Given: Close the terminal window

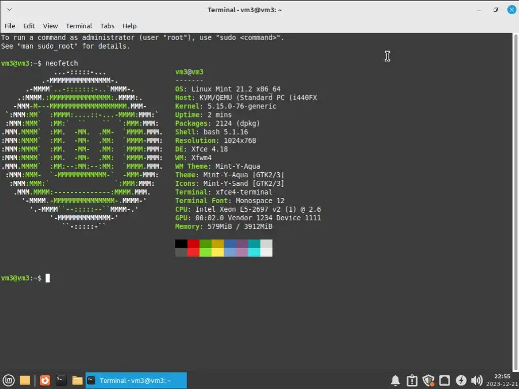Looking at the screenshot, I should (511, 10).
